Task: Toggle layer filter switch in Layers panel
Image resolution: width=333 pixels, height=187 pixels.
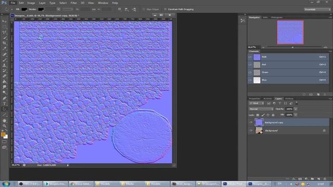Action: (297, 103)
